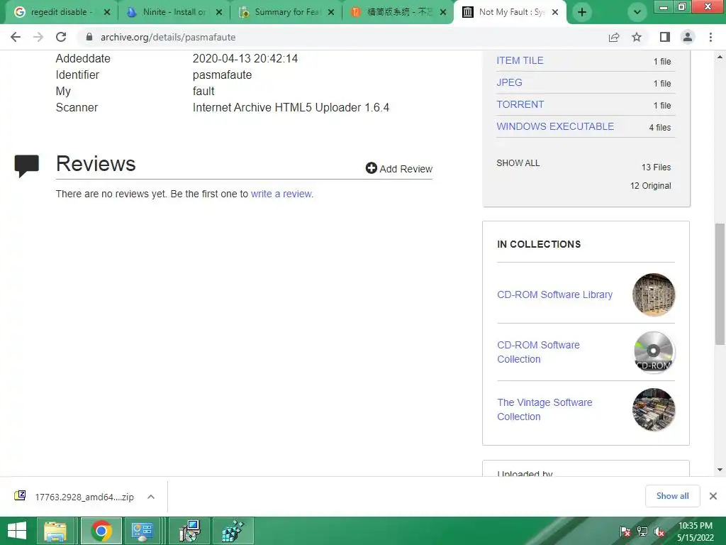Image resolution: width=726 pixels, height=545 pixels.
Task: Close the downloads bar
Action: [x=713, y=496]
